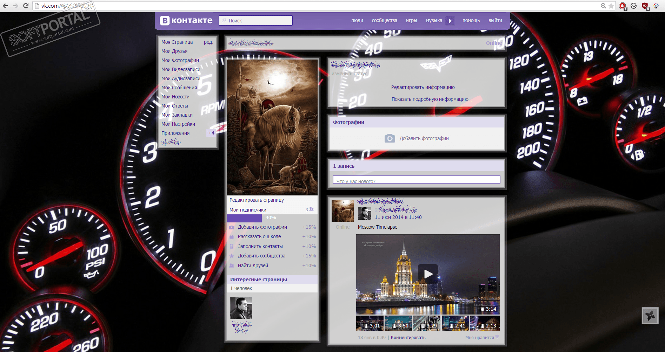Open игры in the header menu
The width and height of the screenshot is (665, 352).
click(x=412, y=21)
